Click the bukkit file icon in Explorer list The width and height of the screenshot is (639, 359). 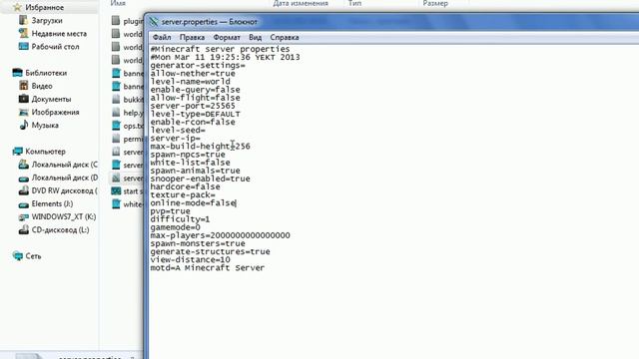(x=116, y=100)
